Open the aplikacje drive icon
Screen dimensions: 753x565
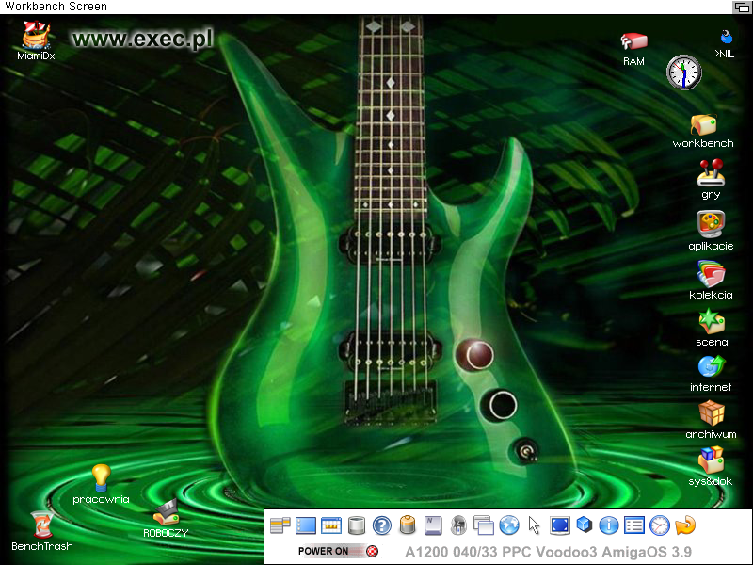pyautogui.click(x=710, y=224)
